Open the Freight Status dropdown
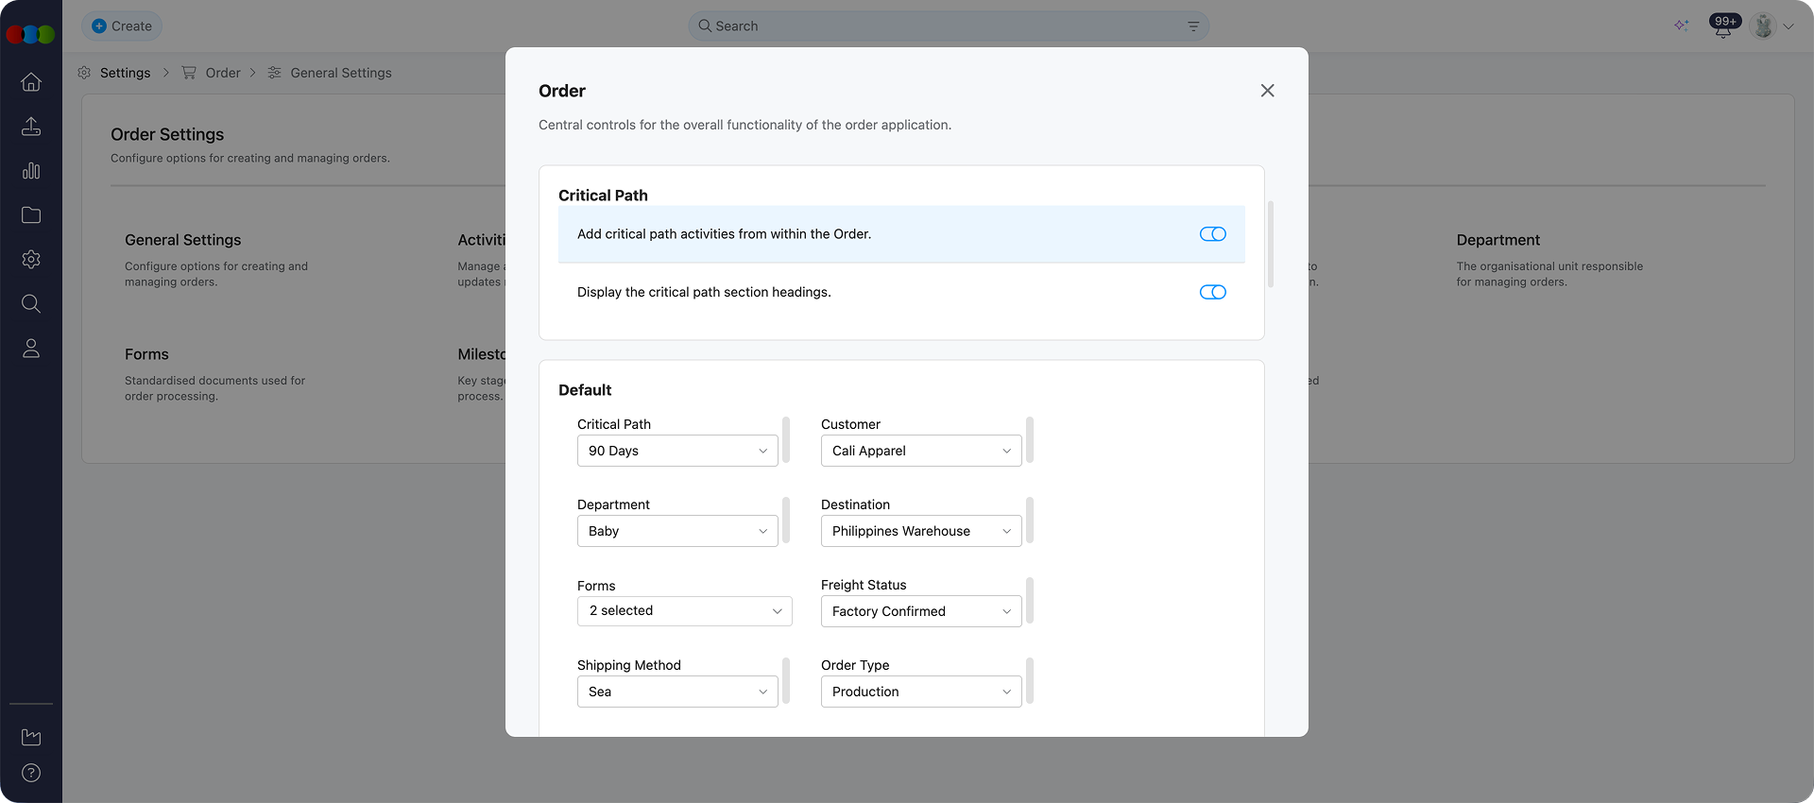The height and width of the screenshot is (803, 1814). coord(921,611)
